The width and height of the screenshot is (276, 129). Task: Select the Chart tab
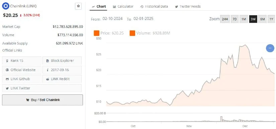click(99, 6)
